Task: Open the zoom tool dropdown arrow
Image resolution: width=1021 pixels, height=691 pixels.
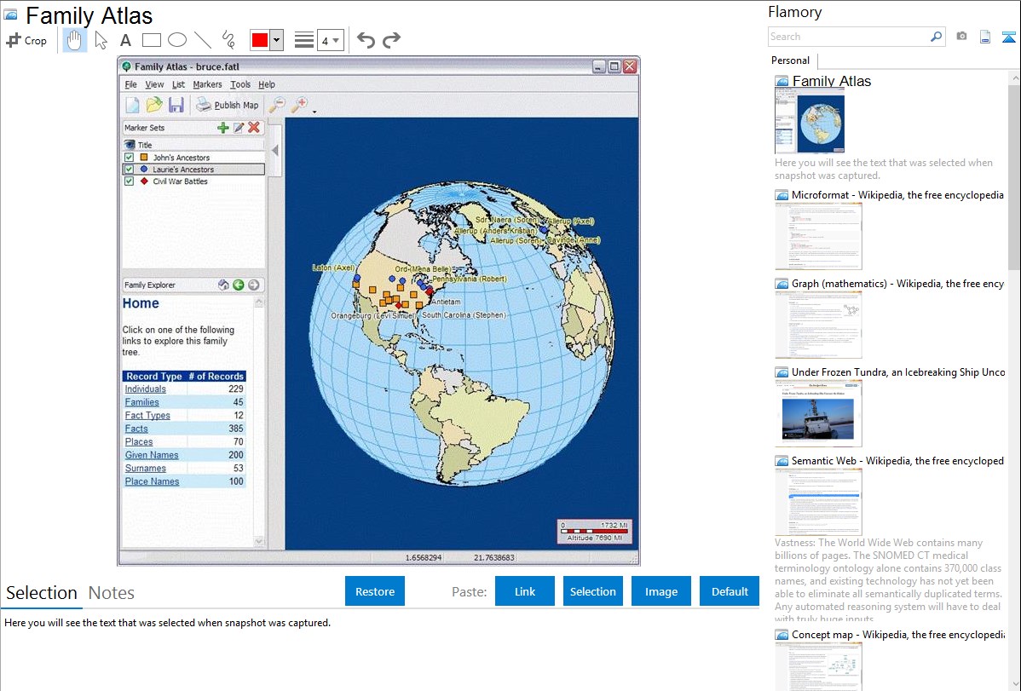Action: point(314,112)
